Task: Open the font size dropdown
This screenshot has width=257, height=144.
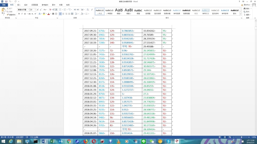Action: click(35, 10)
